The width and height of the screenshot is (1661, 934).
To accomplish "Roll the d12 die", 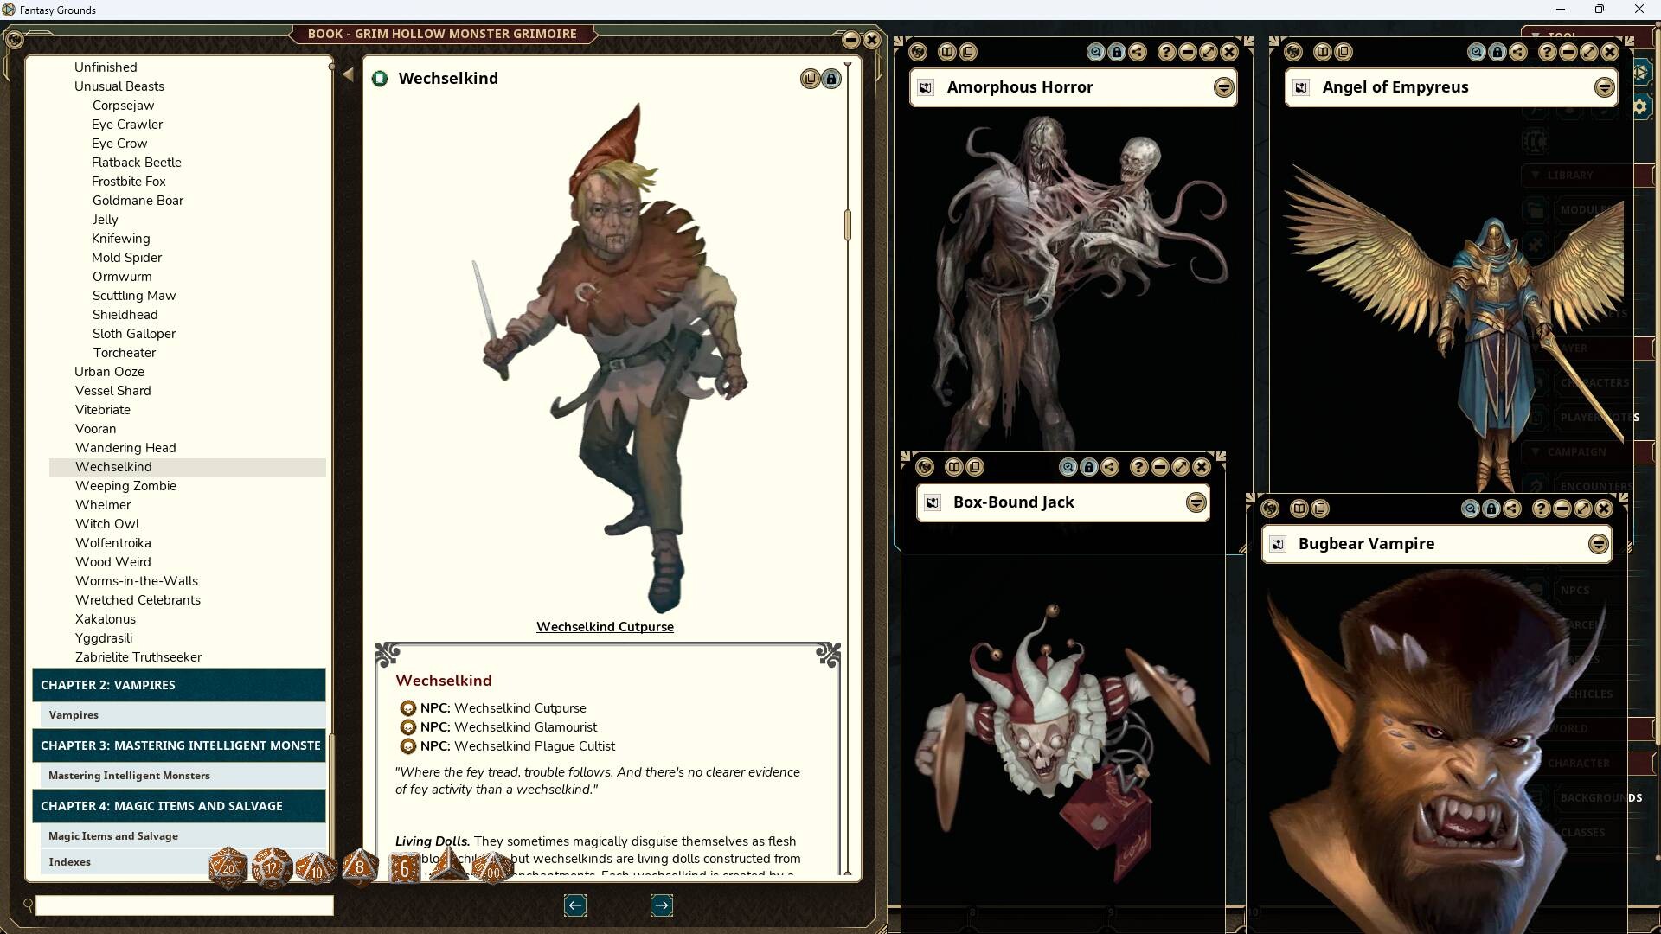I will [272, 867].
